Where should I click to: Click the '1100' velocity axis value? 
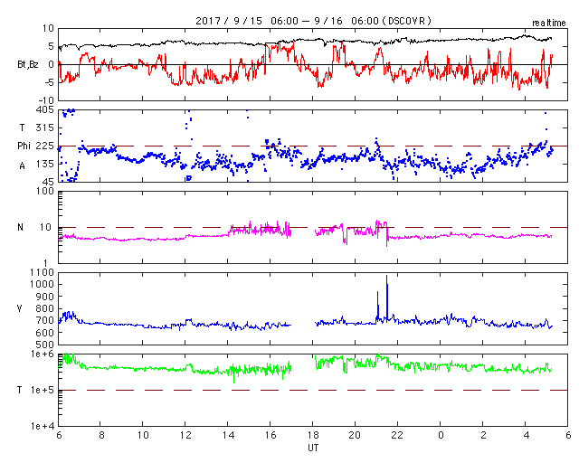click(x=43, y=272)
